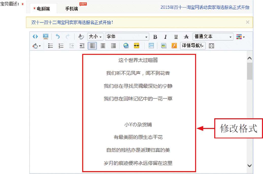Image resolution: width=263 pixels, height=174 pixels.
Task: Switch to the 手机端 tab
Action: coord(72,9)
